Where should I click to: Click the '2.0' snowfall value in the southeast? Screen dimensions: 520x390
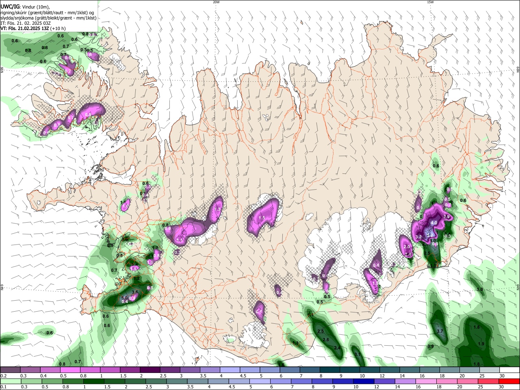click(406, 247)
